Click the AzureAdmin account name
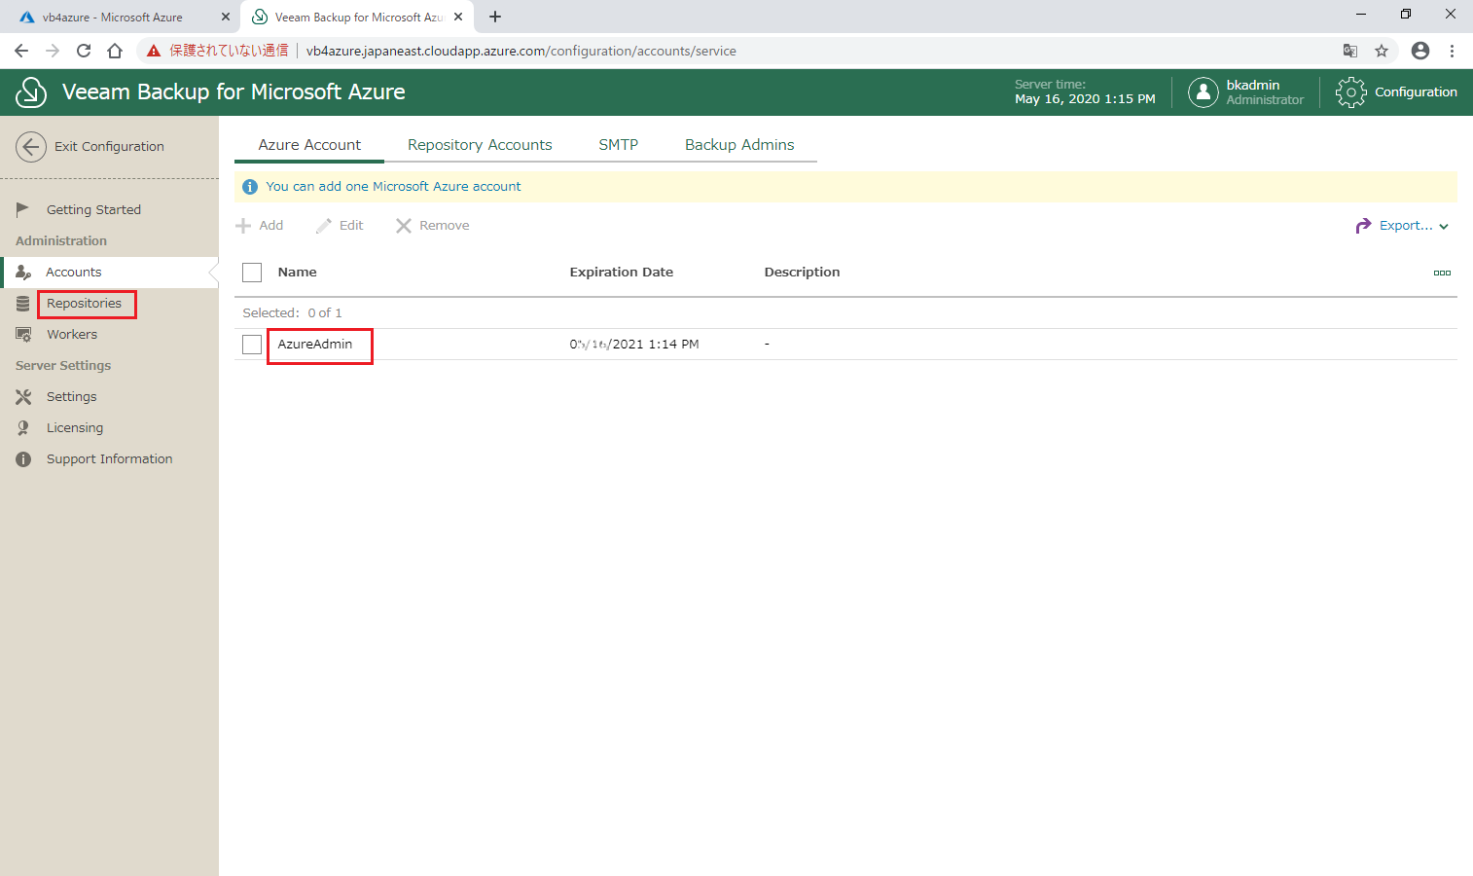This screenshot has width=1473, height=876. (x=315, y=345)
